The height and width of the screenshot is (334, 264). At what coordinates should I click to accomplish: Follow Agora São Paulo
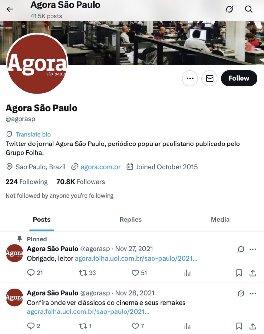pyautogui.click(x=239, y=78)
